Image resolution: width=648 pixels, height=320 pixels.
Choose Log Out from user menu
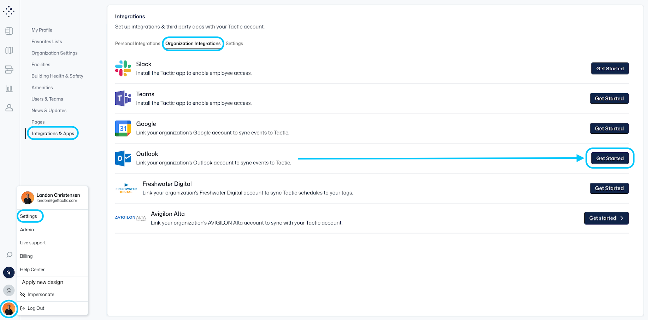36,308
